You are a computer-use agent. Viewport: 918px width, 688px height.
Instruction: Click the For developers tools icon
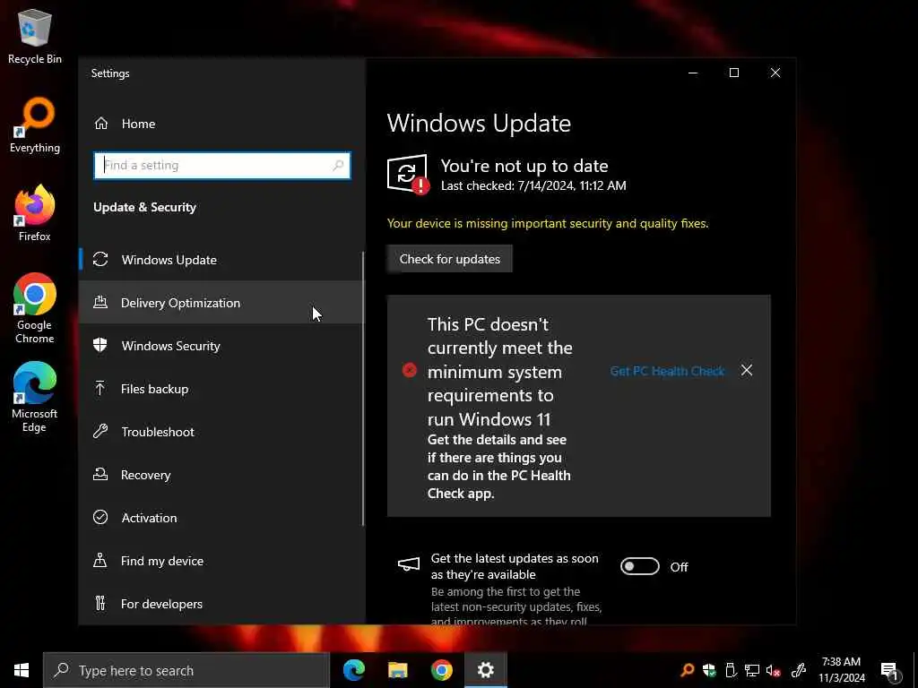pyautogui.click(x=100, y=603)
